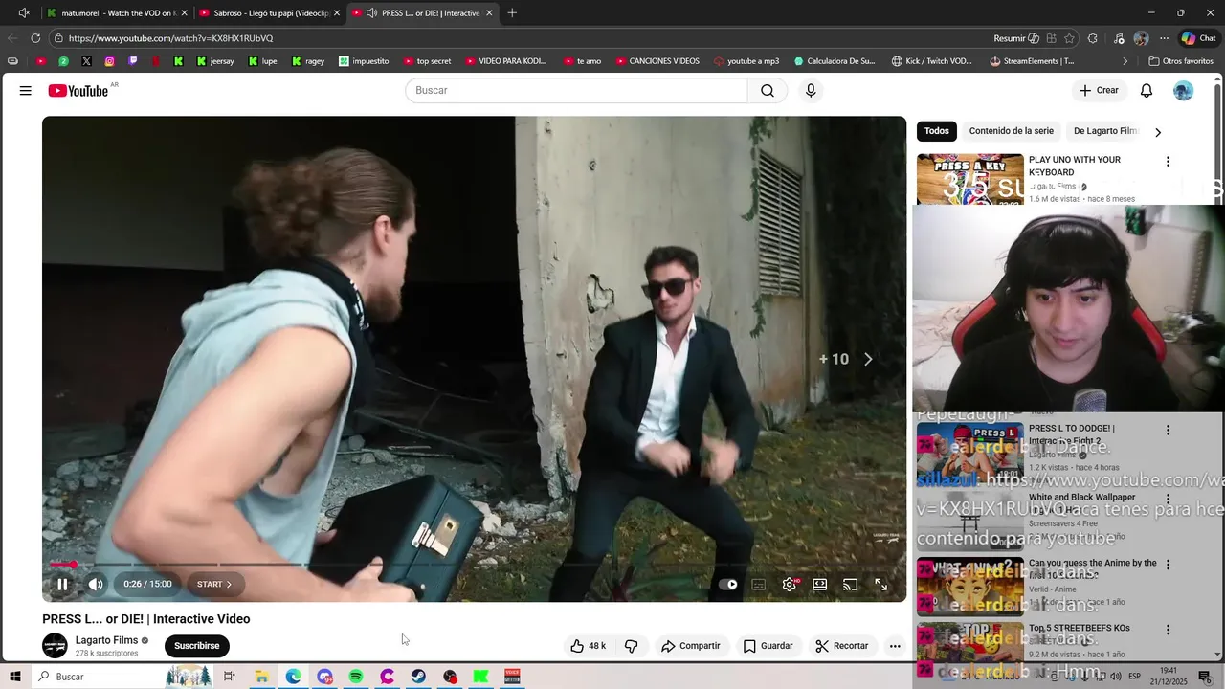Open the top secret bookmark
Image resolution: width=1225 pixels, height=689 pixels.
pyautogui.click(x=427, y=61)
